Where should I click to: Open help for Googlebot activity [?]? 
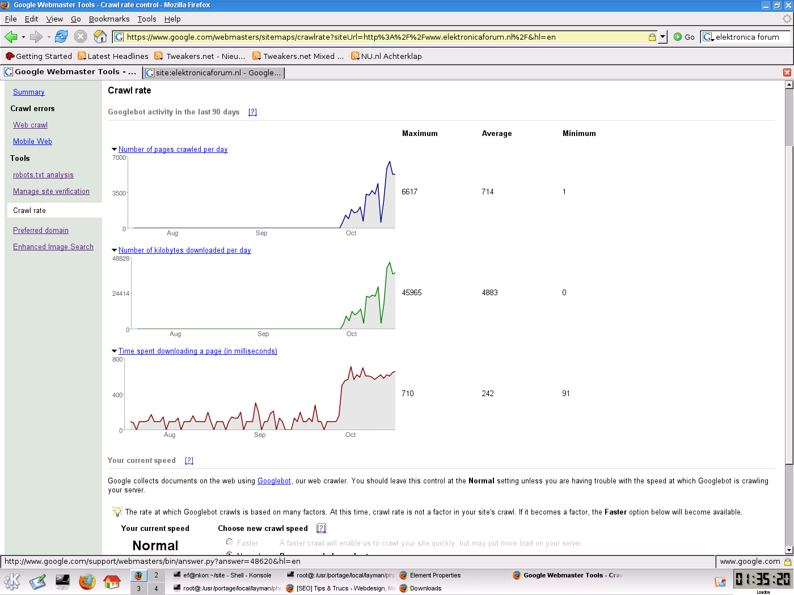[253, 112]
